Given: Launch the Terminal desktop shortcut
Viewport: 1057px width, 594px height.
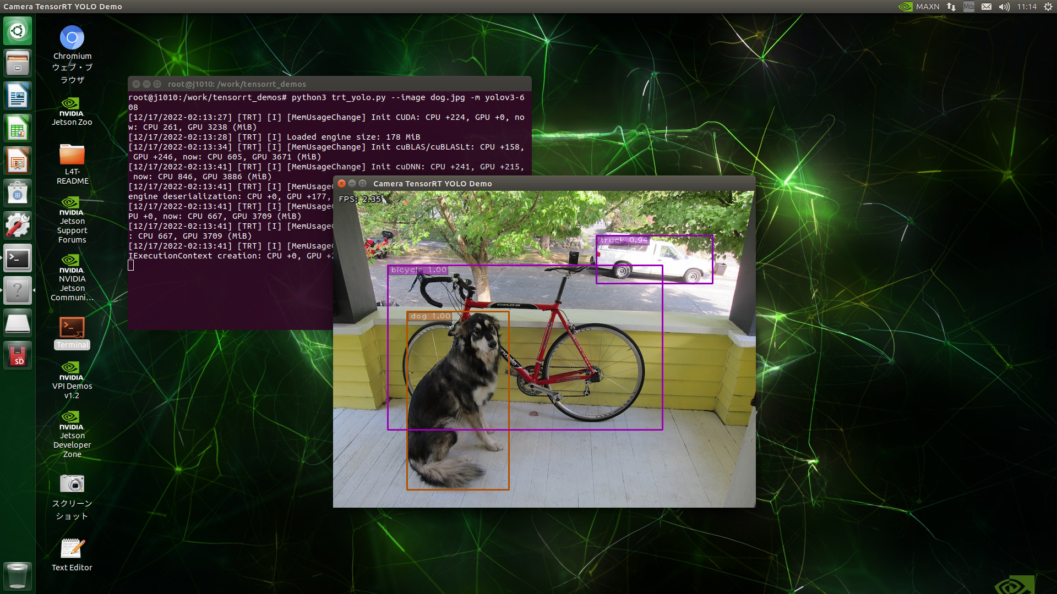Looking at the screenshot, I should [x=72, y=328].
